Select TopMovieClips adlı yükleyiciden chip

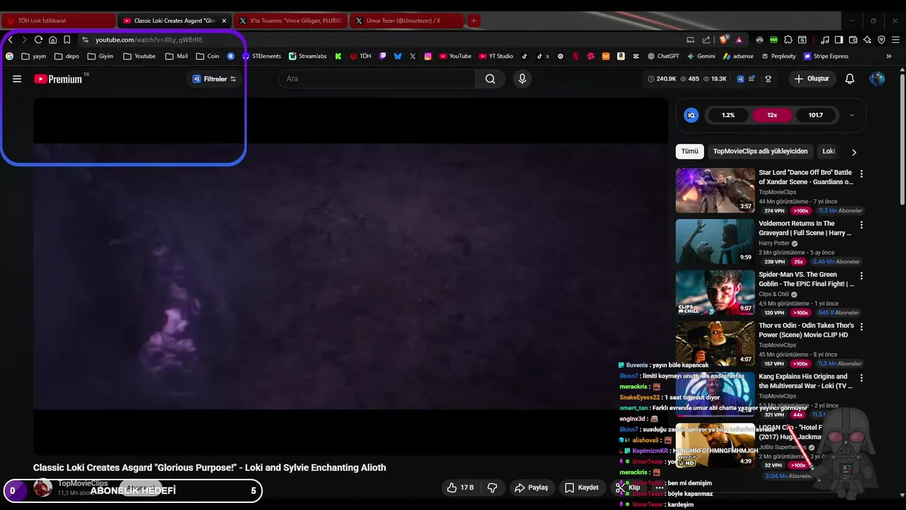pyautogui.click(x=760, y=151)
